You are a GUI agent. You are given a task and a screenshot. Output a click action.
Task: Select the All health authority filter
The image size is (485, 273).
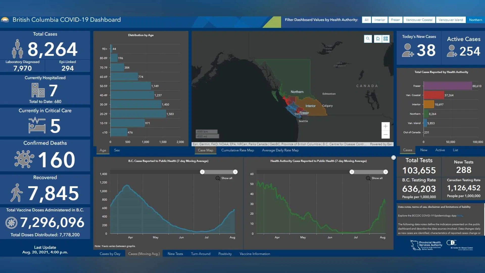pyautogui.click(x=367, y=20)
